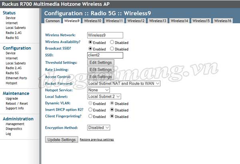Click the Wireless Network name field
Image resolution: width=240 pixels, height=164 pixels.
click(x=105, y=35)
